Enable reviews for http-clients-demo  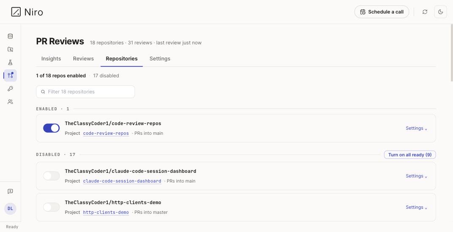[x=52, y=207]
